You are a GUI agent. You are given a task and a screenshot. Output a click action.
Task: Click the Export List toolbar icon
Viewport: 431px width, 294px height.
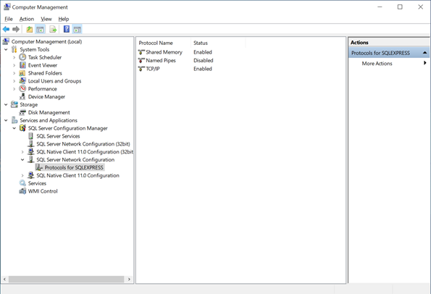coord(53,29)
